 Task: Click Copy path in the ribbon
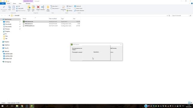pos(20,8)
